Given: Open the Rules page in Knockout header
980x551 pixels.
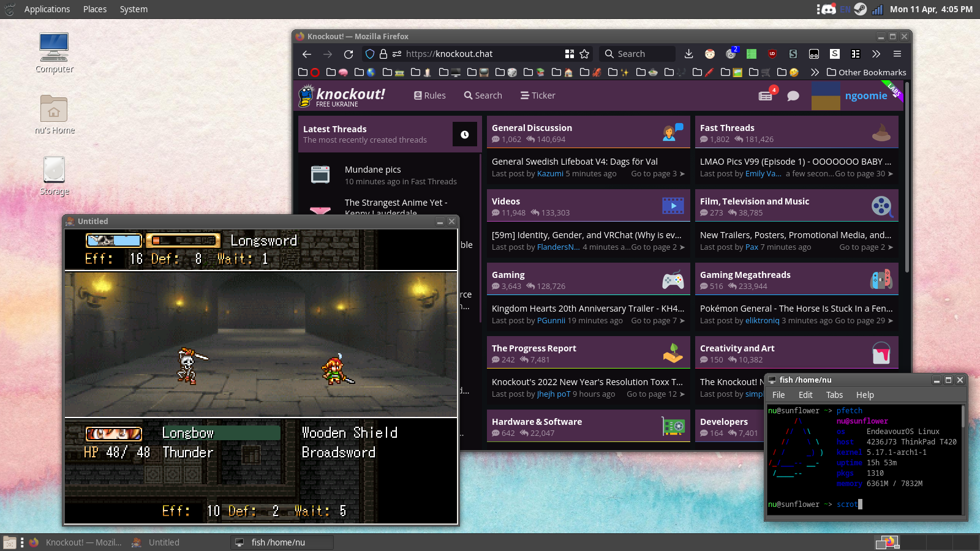Looking at the screenshot, I should pyautogui.click(x=429, y=96).
